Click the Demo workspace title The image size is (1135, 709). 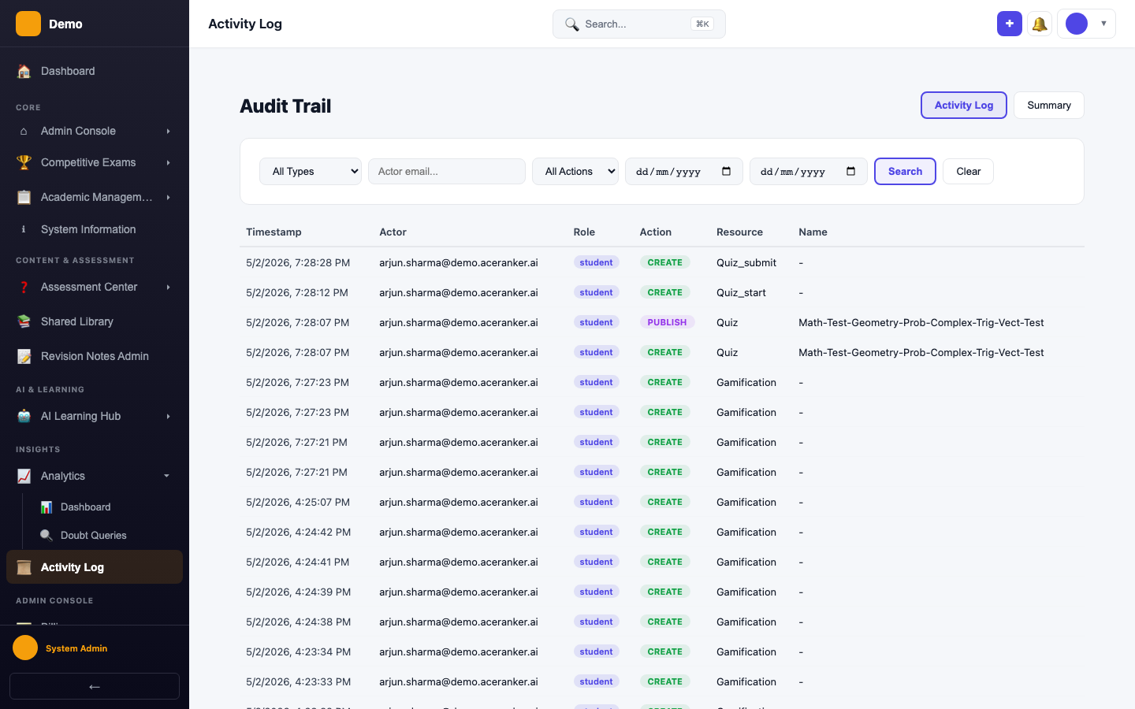tap(65, 24)
